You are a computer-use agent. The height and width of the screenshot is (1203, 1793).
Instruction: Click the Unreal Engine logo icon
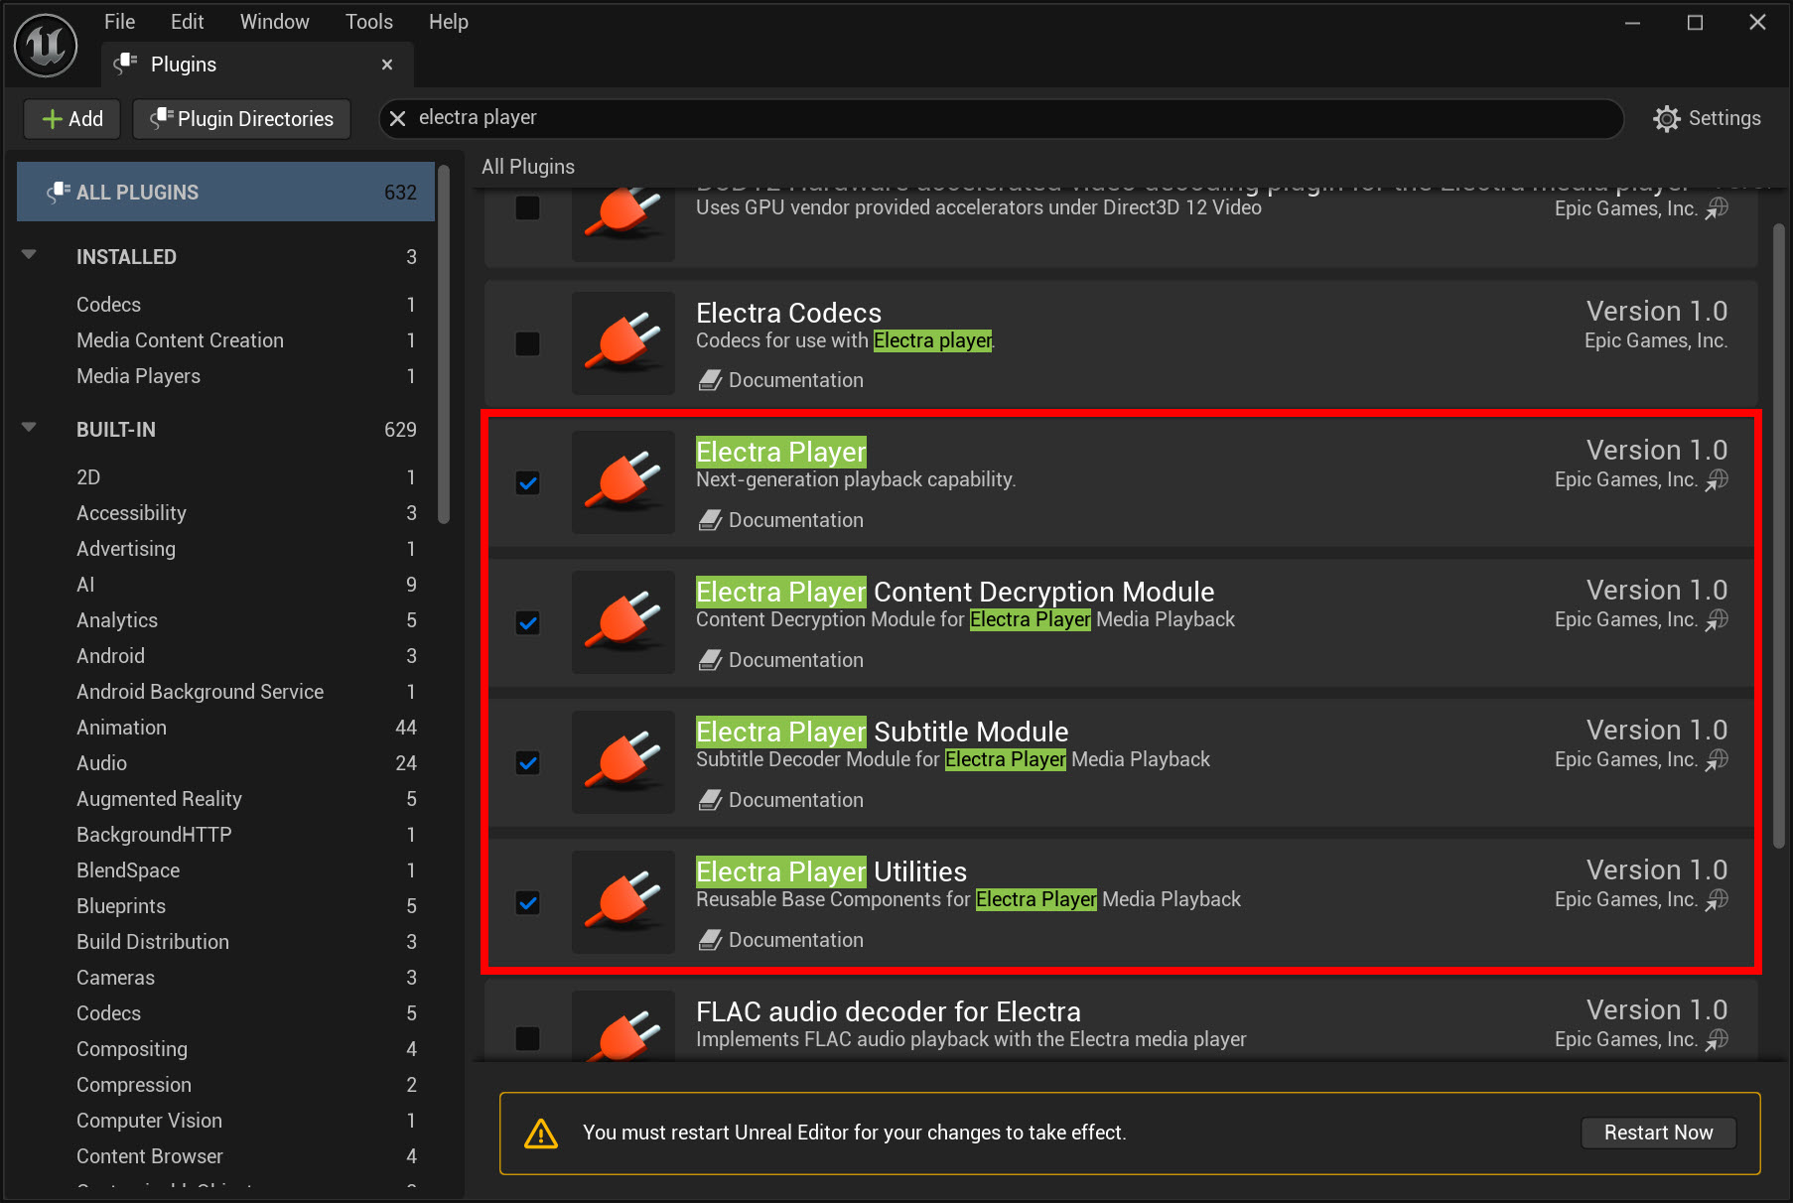46,46
